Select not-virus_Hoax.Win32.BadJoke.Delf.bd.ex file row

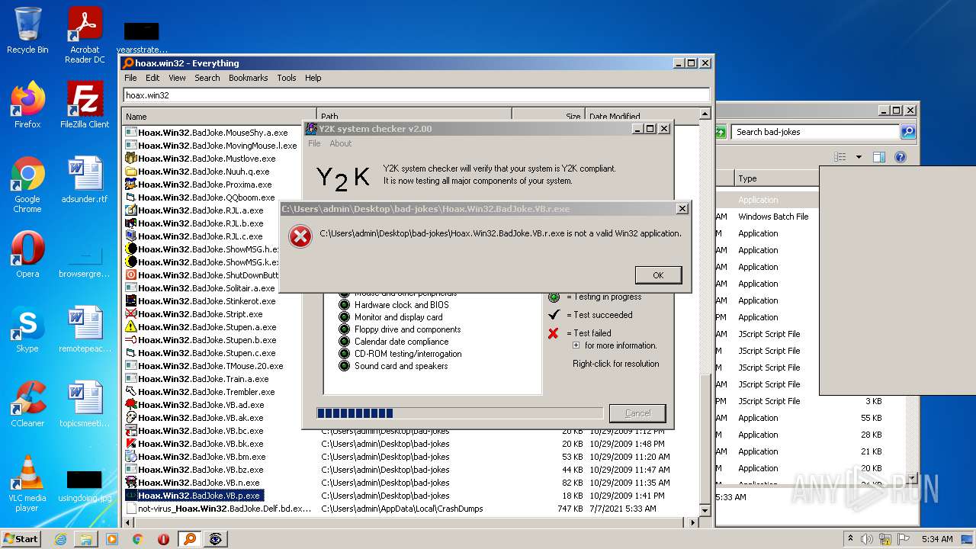[412, 509]
